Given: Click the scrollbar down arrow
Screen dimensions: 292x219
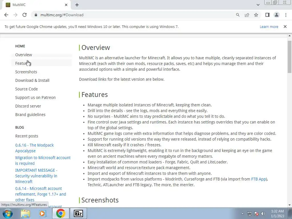Looking at the screenshot, I should [289, 205].
